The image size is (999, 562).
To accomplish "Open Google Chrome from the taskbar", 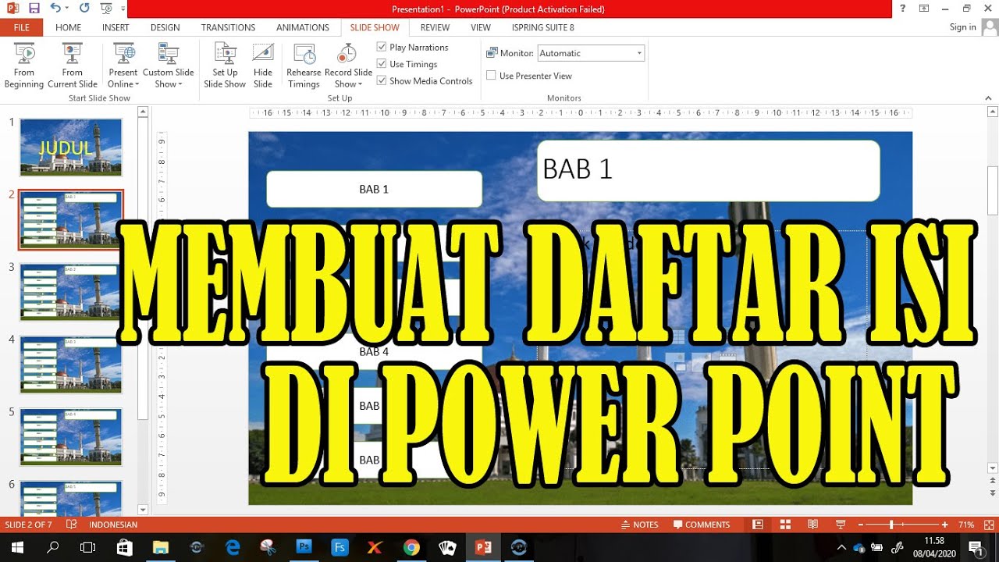I will pyautogui.click(x=411, y=547).
